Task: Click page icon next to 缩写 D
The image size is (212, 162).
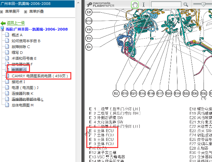Action: 7,52
